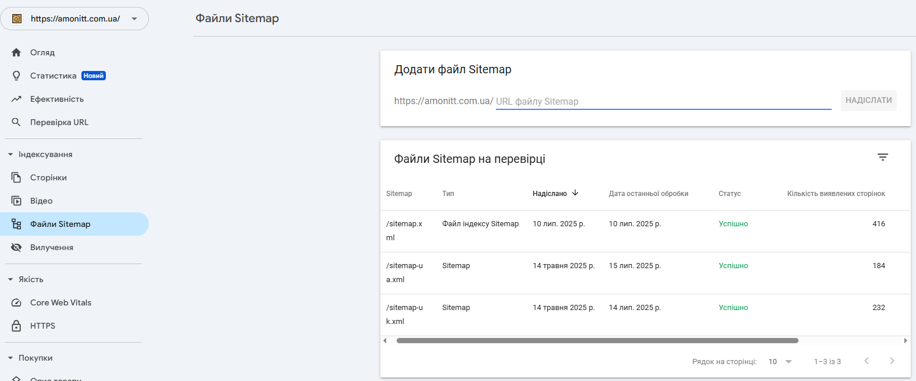The width and height of the screenshot is (916, 381).
Task: Click the 14 лип. 2025 р. date cell
Action: click(635, 308)
